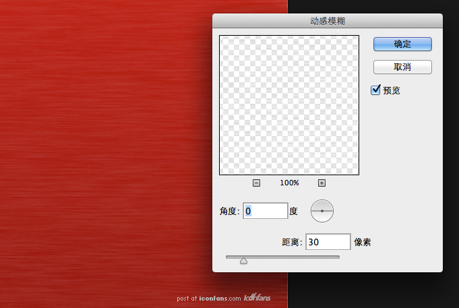Viewport: 459px width, 308px height.
Task: Click the 像素 unit label
Action: tap(363, 242)
